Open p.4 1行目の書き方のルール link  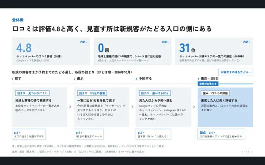coord(89,134)
